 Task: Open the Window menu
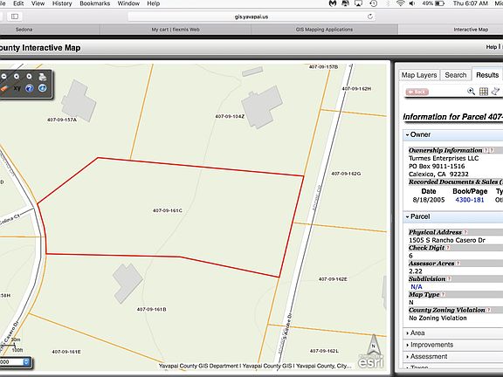point(128,3)
